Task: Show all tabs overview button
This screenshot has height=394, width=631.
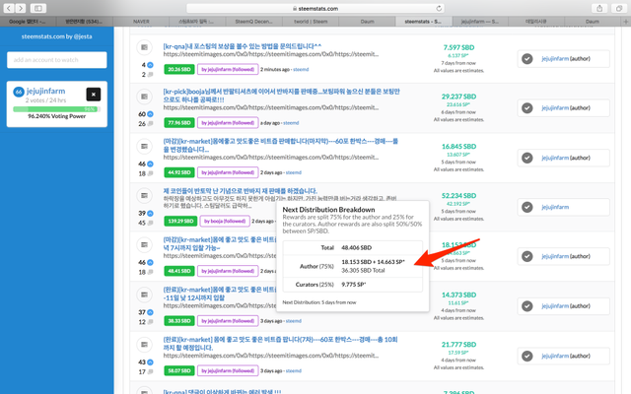Action: [619, 8]
